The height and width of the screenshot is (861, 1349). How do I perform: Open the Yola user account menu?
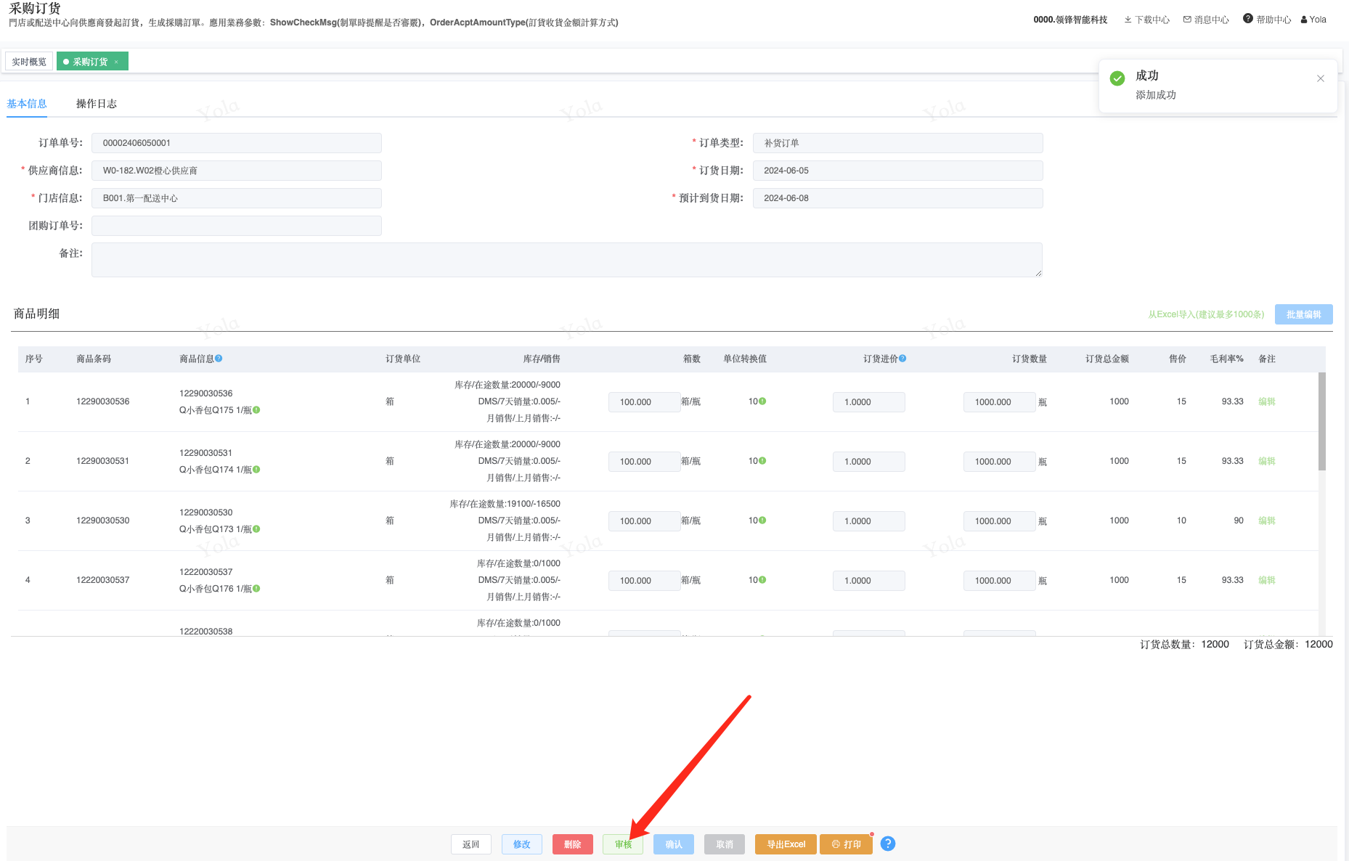click(x=1313, y=20)
